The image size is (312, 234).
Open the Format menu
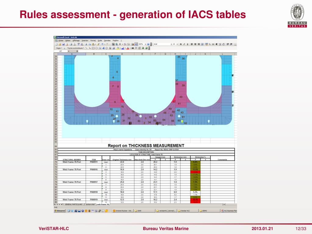[x=93, y=41]
